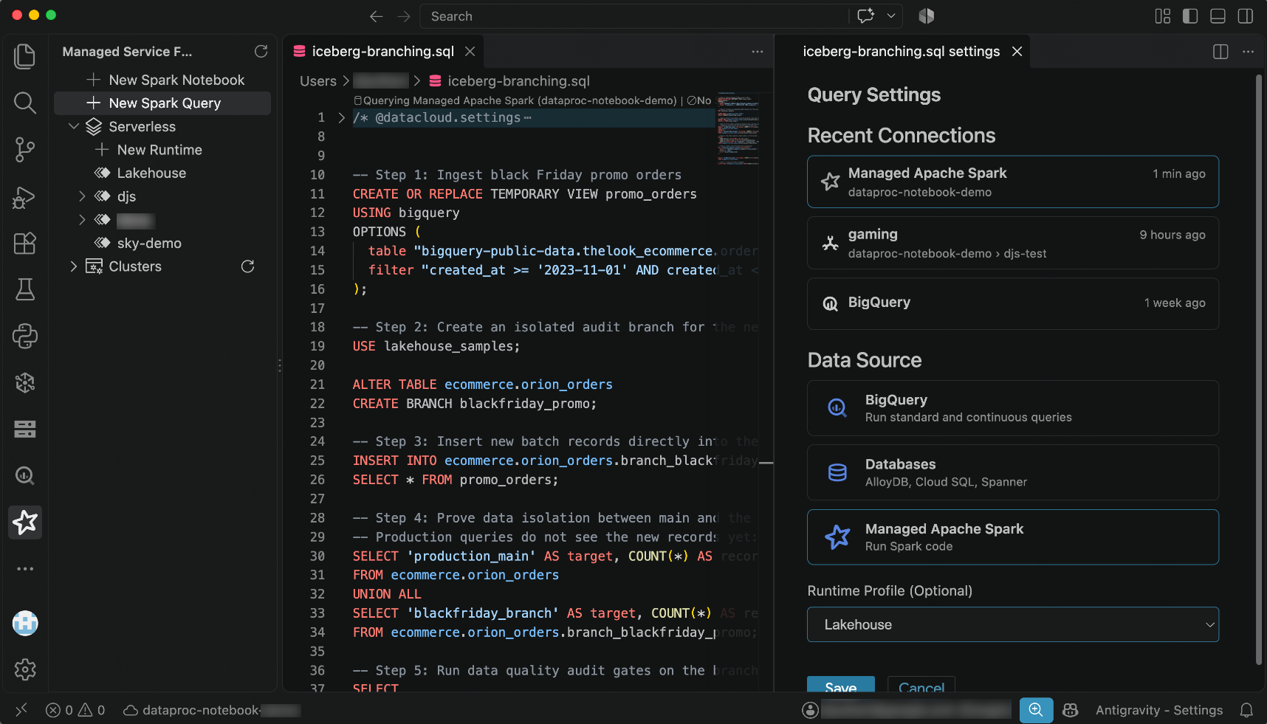Open the chat dropdown arrow in title bar

[891, 16]
